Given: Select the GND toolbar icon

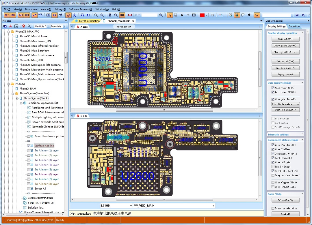Looking at the screenshot, I should (x=13, y=14).
